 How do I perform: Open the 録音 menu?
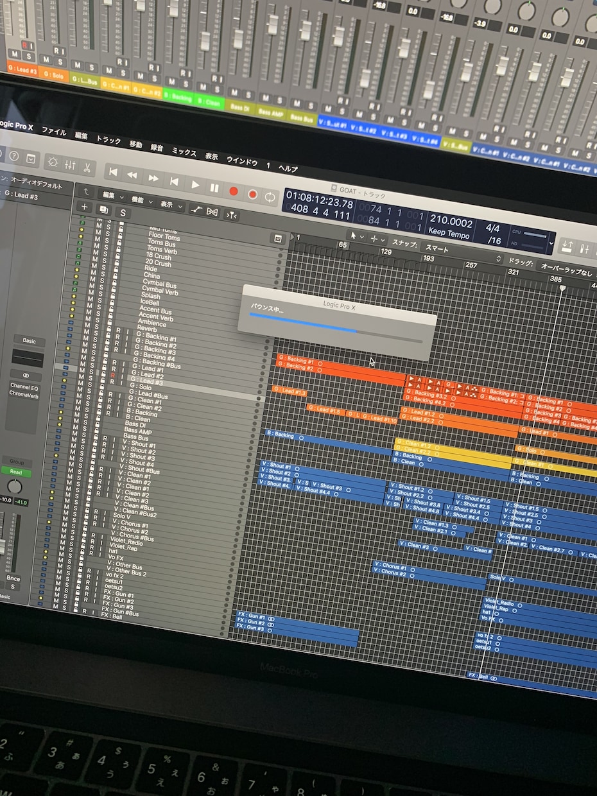coord(157,147)
